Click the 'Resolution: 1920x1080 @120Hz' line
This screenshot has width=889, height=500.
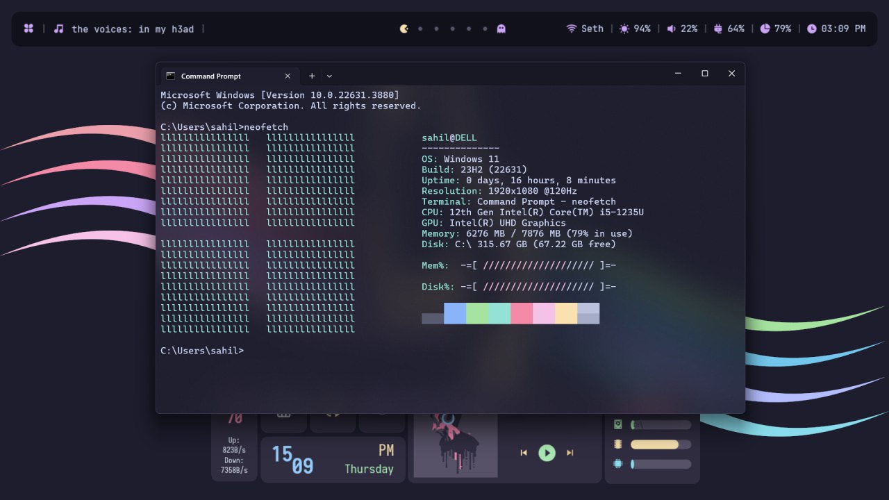tap(499, 191)
